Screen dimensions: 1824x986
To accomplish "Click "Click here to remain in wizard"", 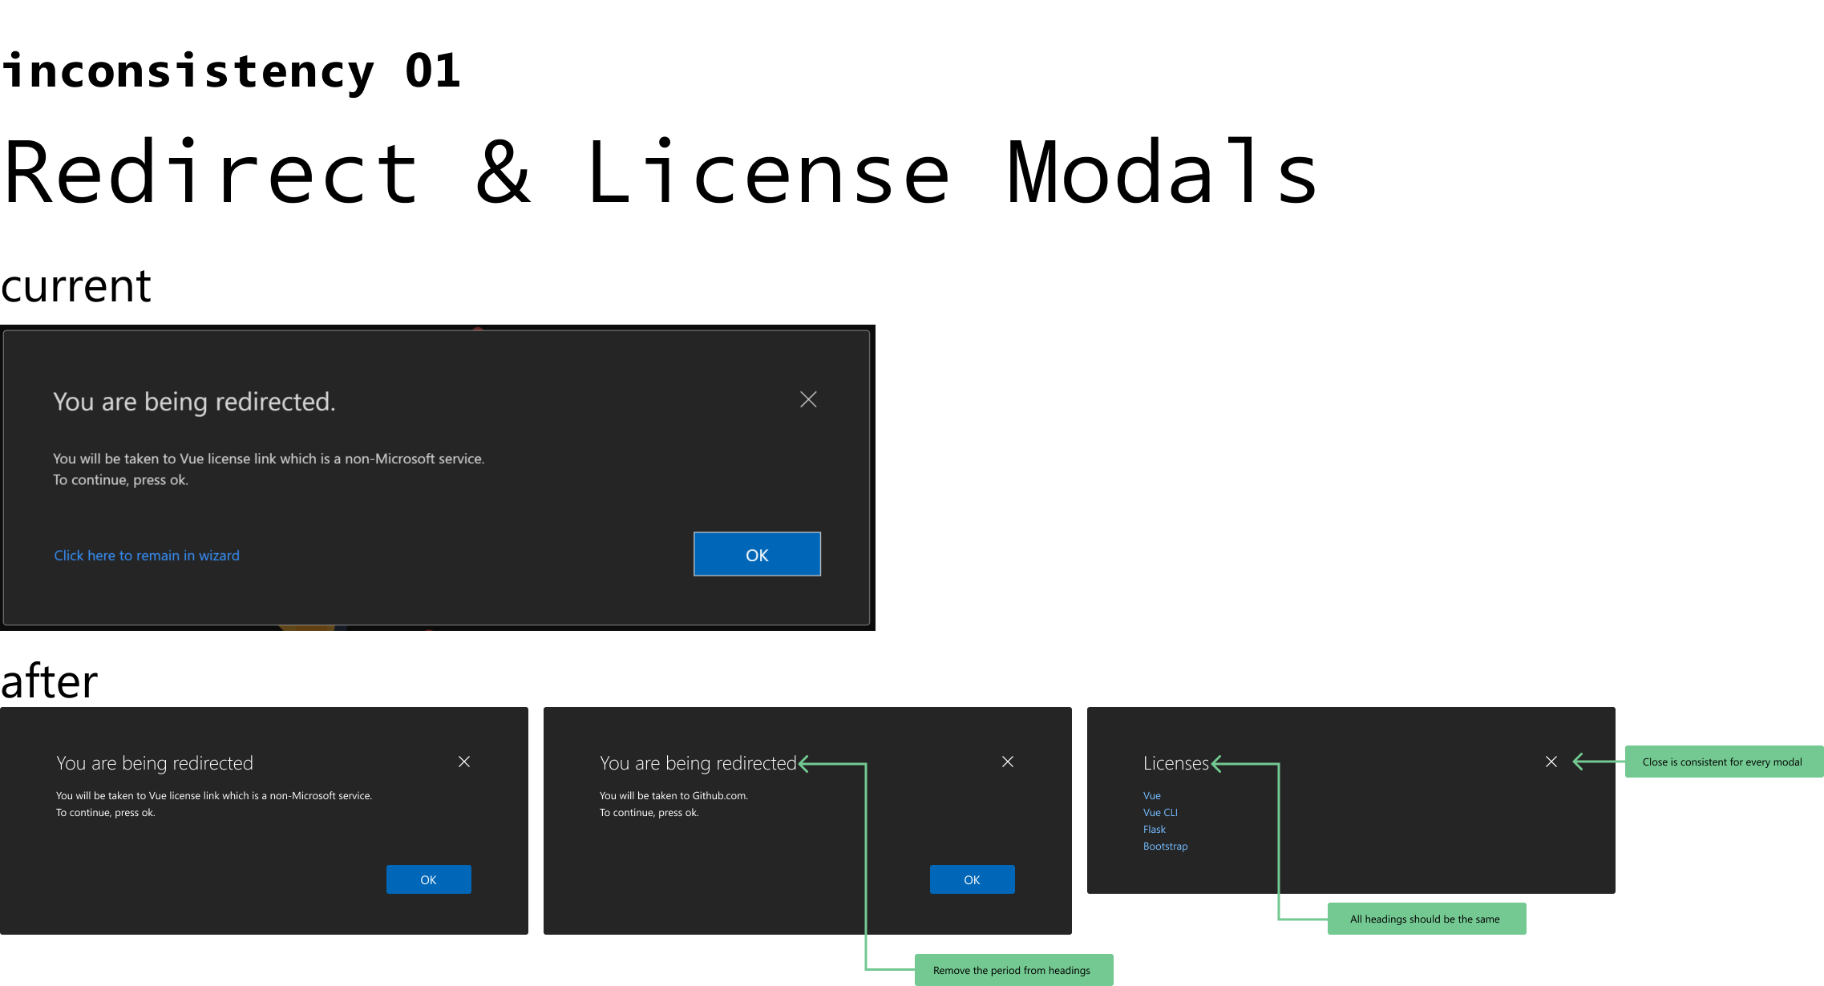I will [147, 555].
